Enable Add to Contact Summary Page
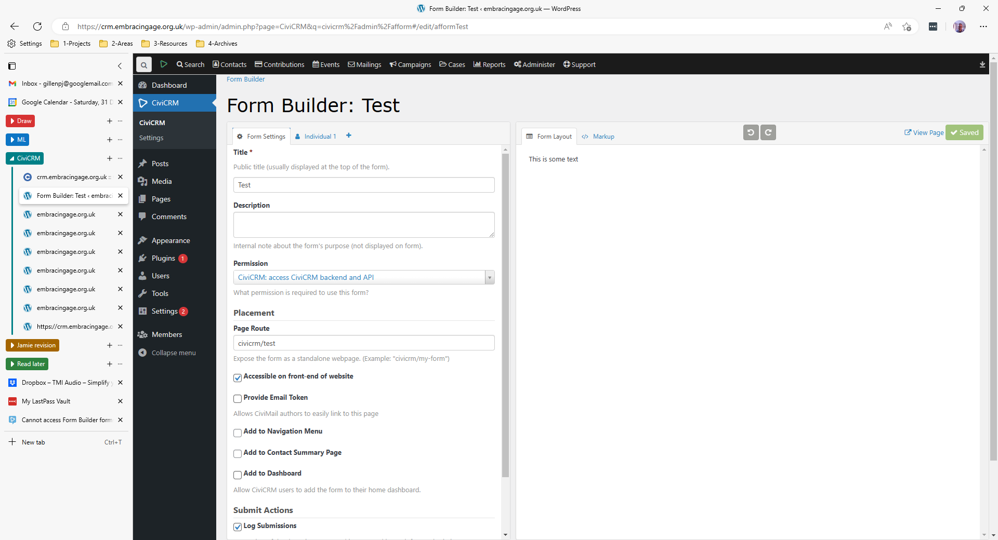Image resolution: width=998 pixels, height=540 pixels. (238, 454)
